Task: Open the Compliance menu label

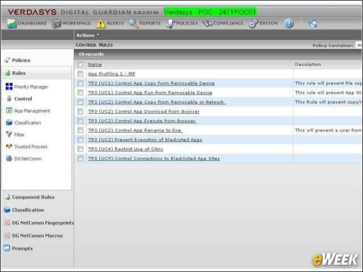Action: pyautogui.click(x=229, y=23)
